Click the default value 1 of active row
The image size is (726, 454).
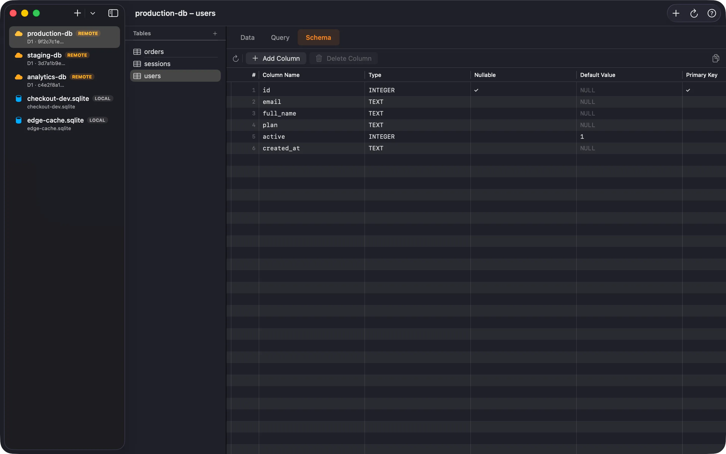pos(629,137)
